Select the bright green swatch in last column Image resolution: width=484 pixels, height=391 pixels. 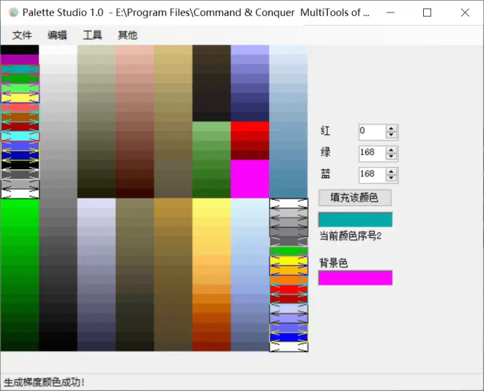click(289, 251)
